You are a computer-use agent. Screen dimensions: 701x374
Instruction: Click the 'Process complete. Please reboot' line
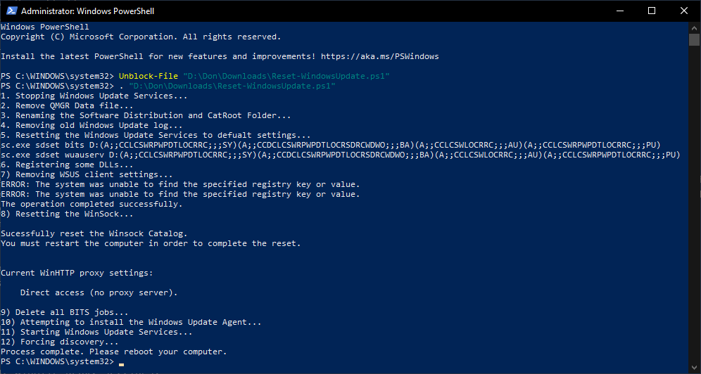click(113, 352)
